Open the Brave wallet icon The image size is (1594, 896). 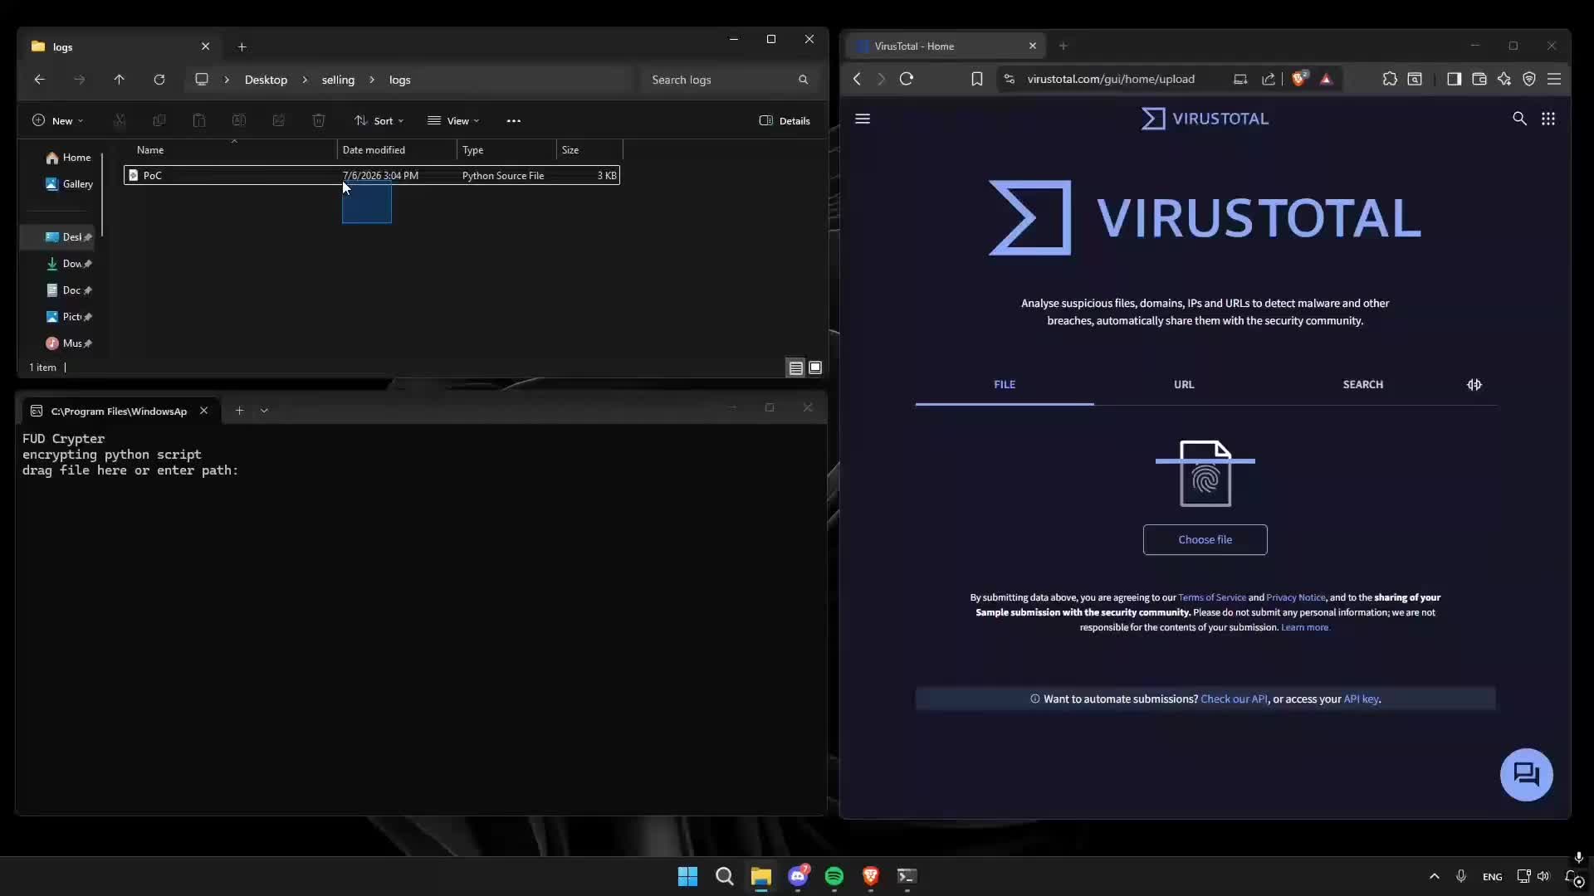pos(1479,79)
